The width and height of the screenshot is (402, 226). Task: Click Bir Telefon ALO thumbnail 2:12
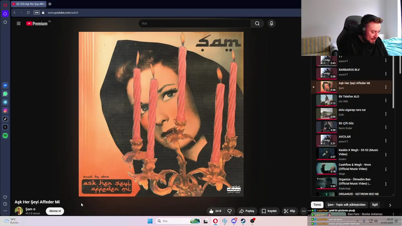326,100
